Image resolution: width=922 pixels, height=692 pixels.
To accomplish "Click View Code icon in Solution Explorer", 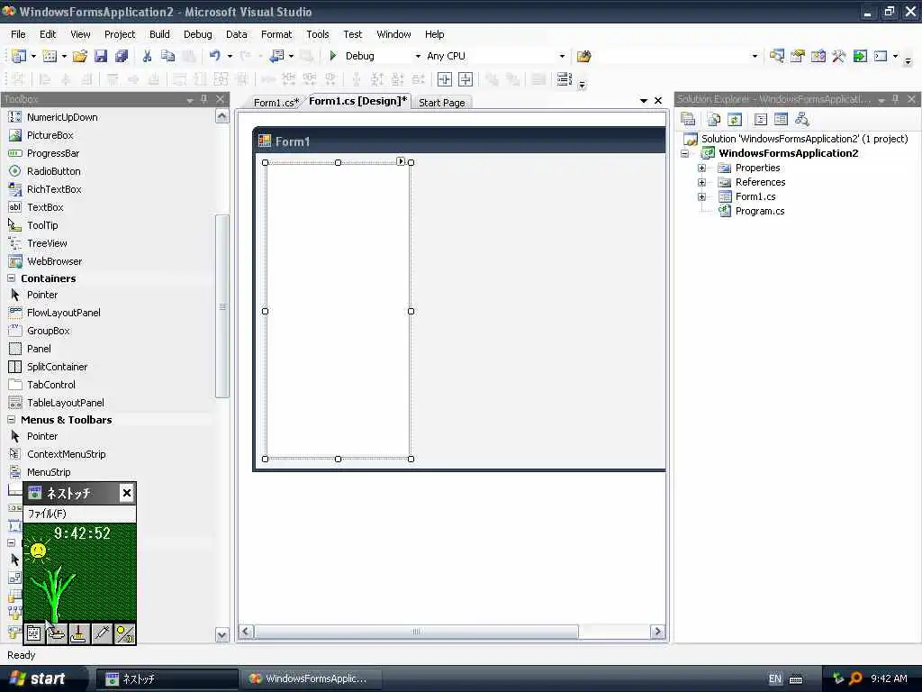I will tap(760, 120).
